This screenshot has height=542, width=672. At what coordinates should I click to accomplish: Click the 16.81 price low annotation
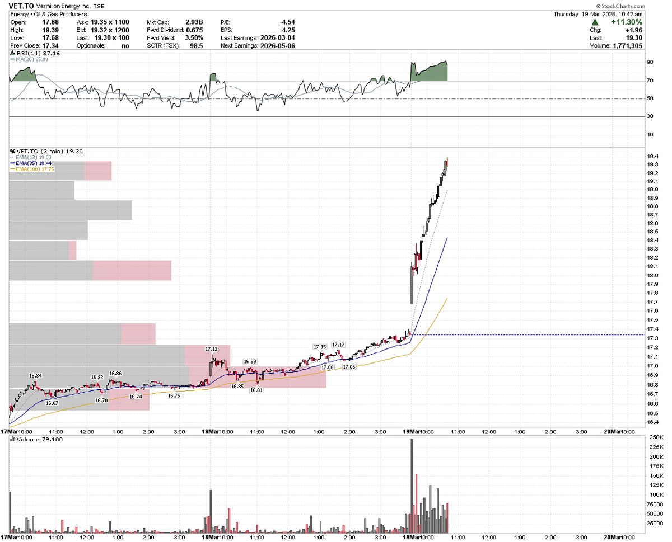point(256,390)
